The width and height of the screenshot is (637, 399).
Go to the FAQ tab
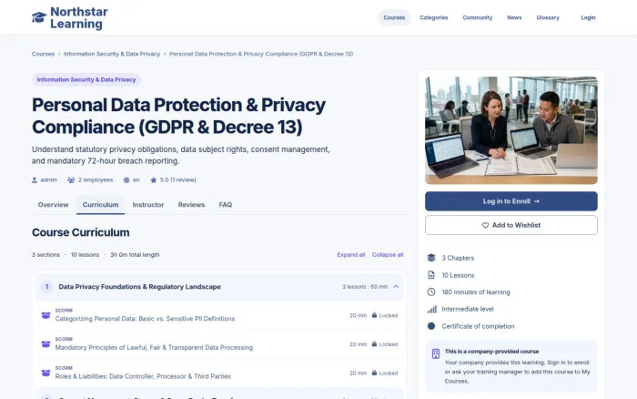click(226, 205)
